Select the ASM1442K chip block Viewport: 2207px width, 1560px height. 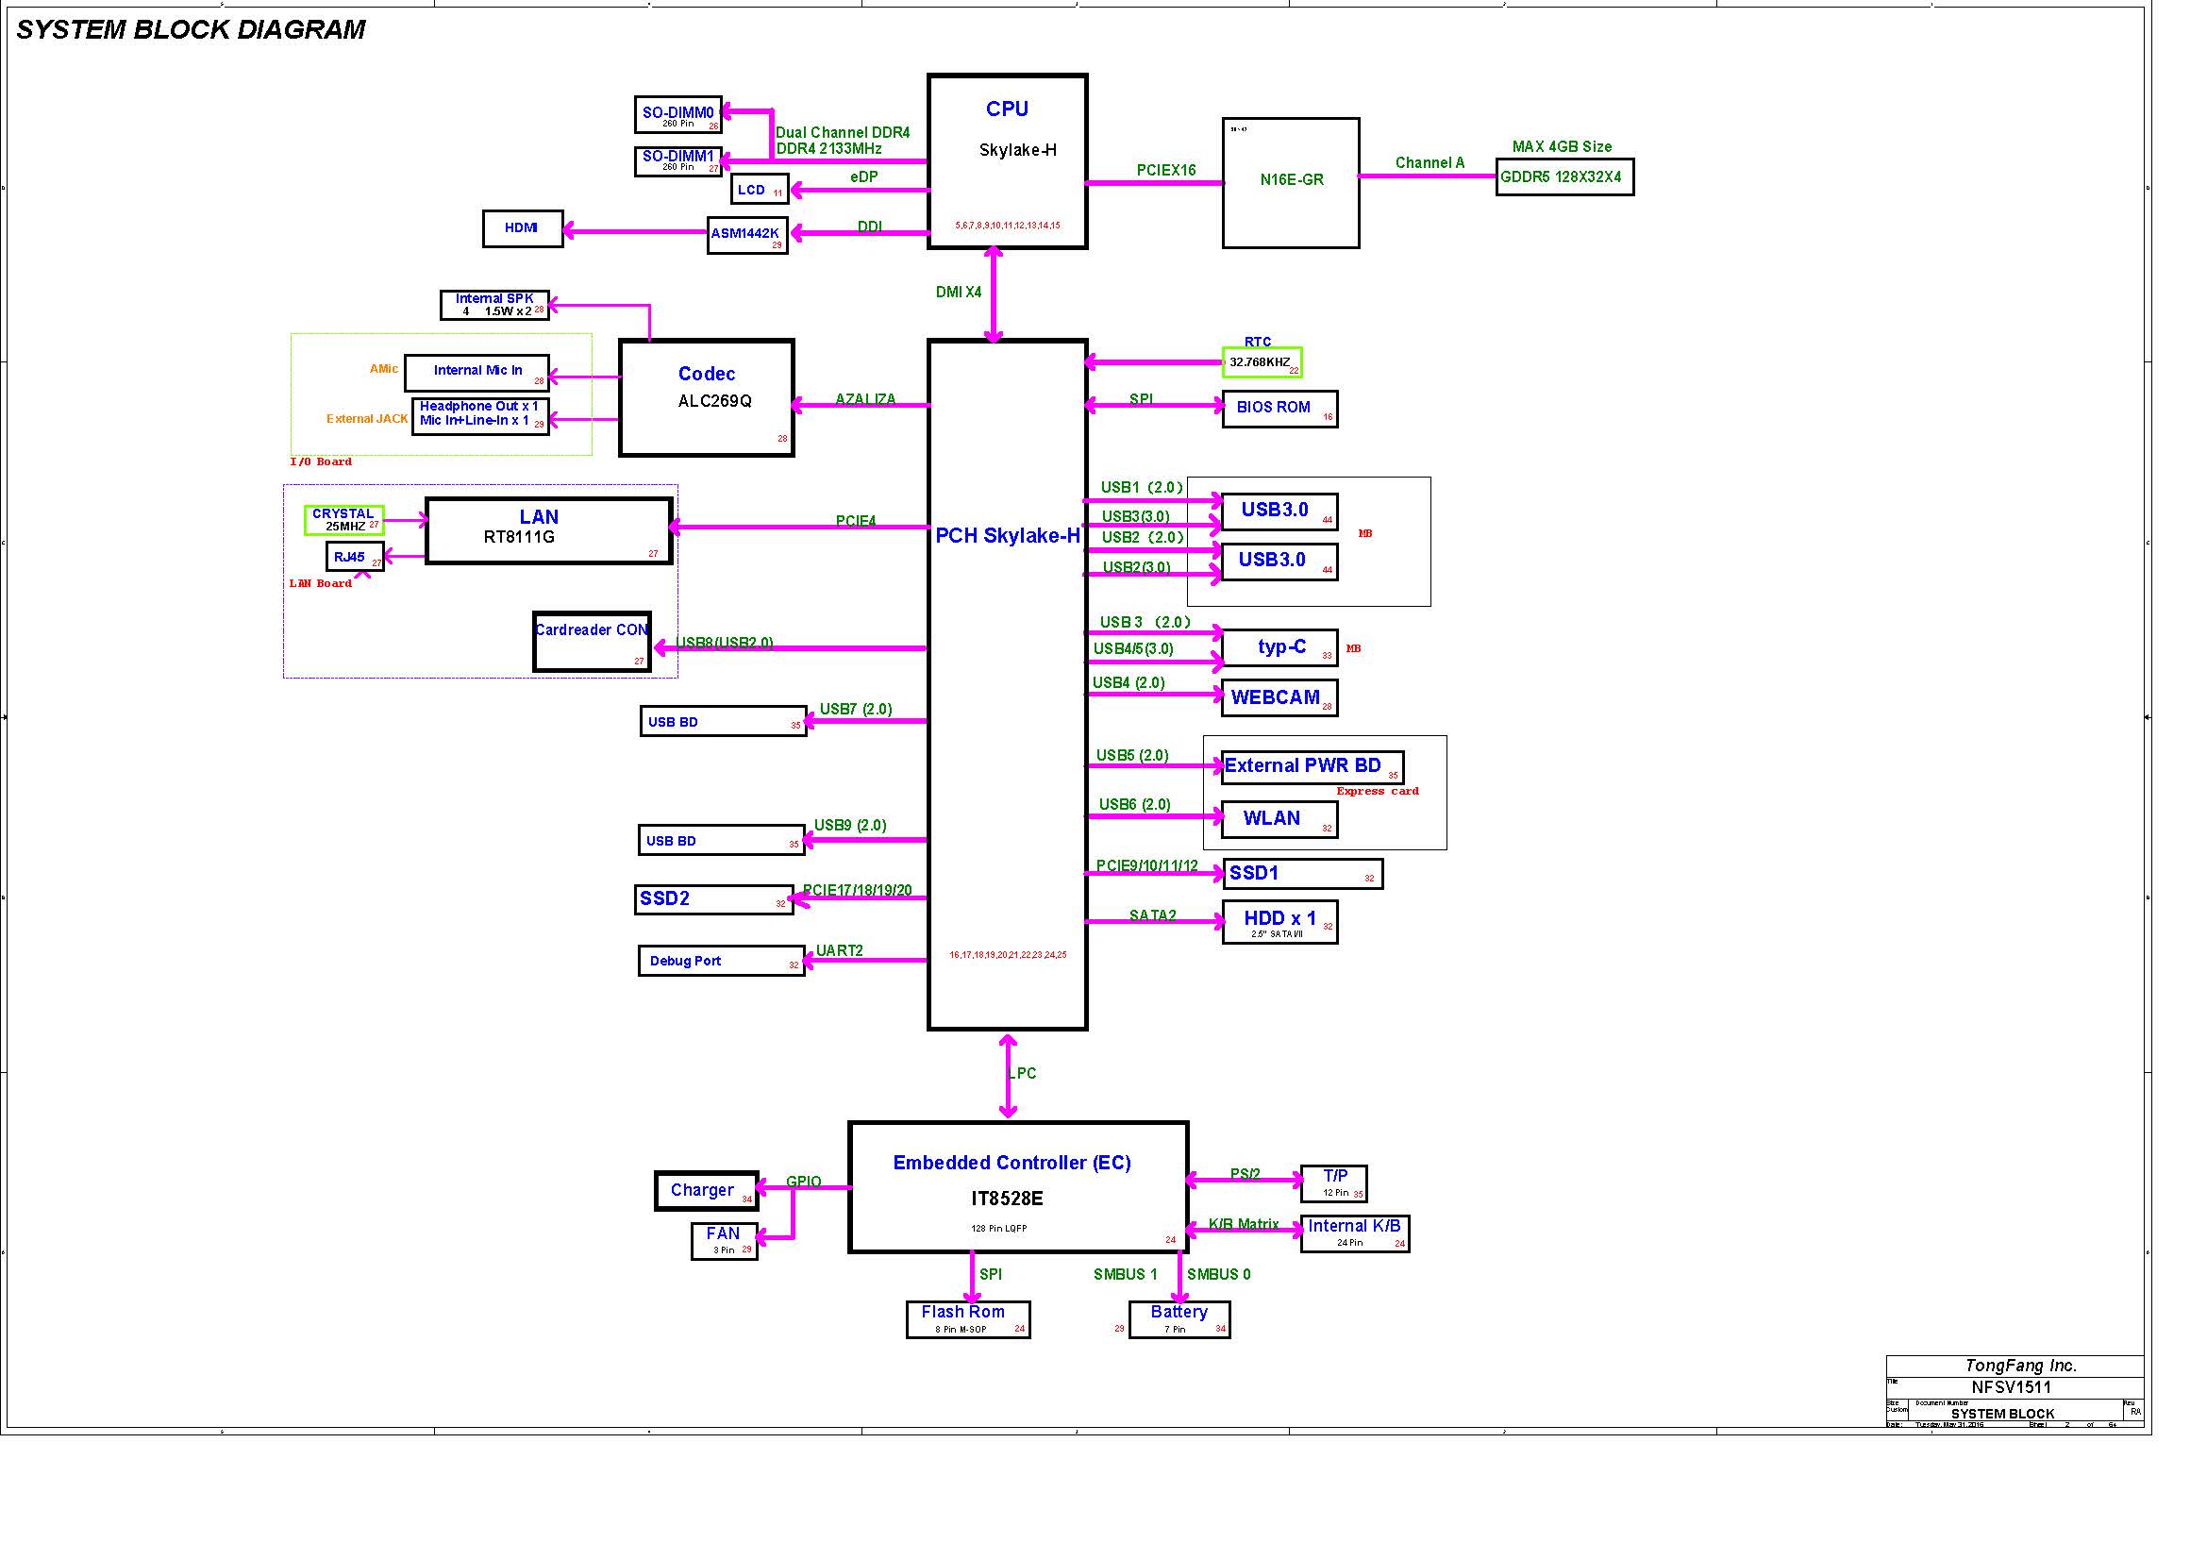point(747,235)
